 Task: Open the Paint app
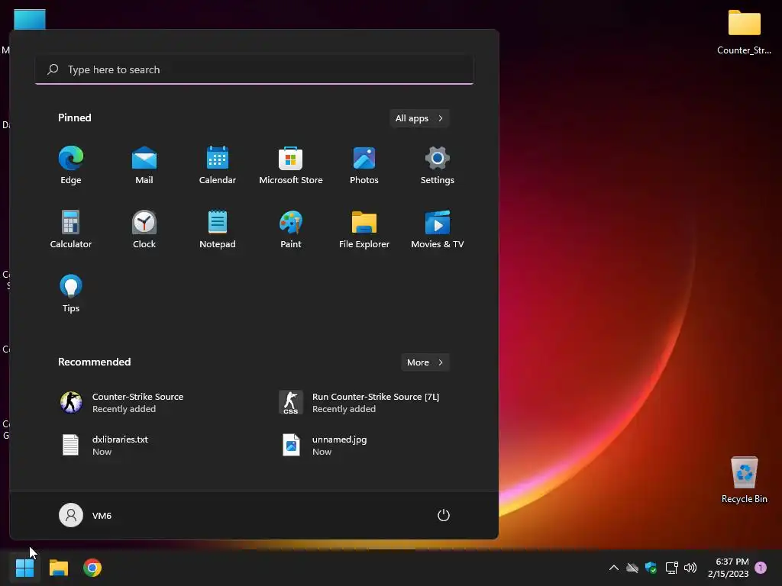[x=291, y=230]
